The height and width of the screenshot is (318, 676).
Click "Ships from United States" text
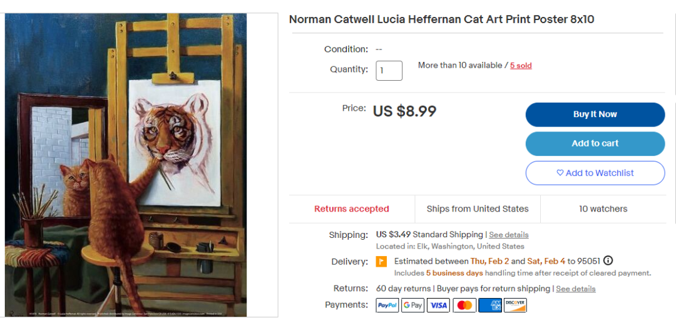pyautogui.click(x=478, y=209)
